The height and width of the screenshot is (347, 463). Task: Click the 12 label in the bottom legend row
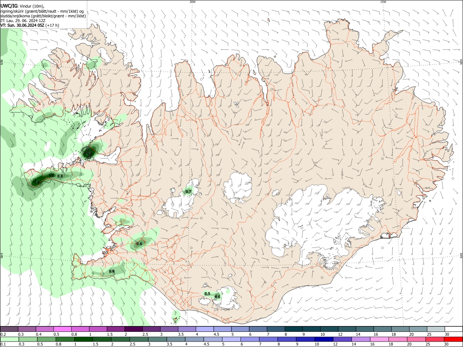tap(335, 344)
